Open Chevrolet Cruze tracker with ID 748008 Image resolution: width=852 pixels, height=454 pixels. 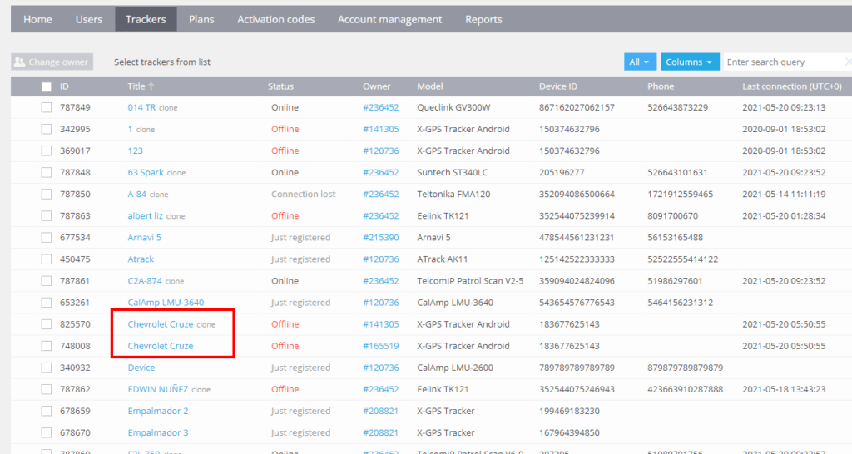pos(161,346)
